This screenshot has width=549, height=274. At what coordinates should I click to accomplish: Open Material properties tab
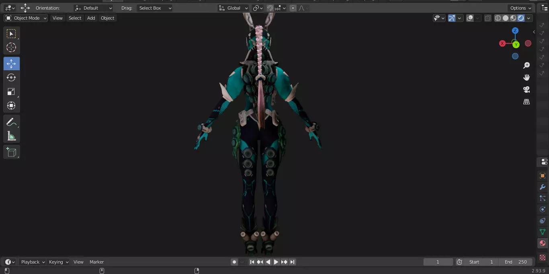click(543, 243)
